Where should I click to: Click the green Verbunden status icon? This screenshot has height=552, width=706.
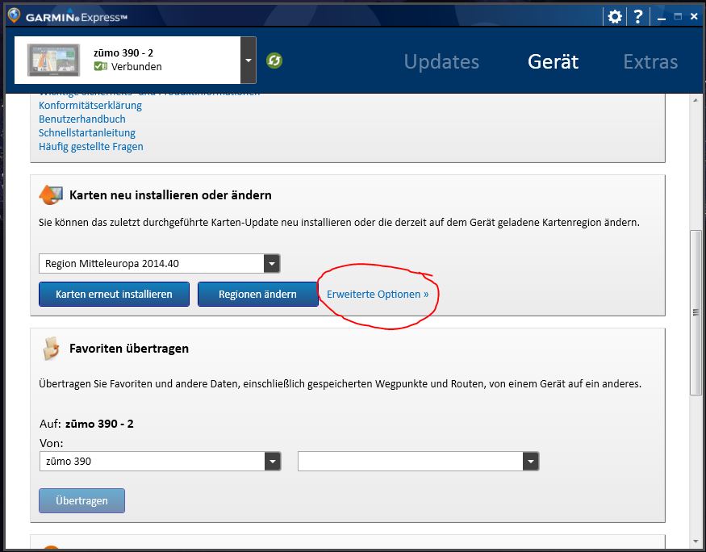pyautogui.click(x=101, y=67)
